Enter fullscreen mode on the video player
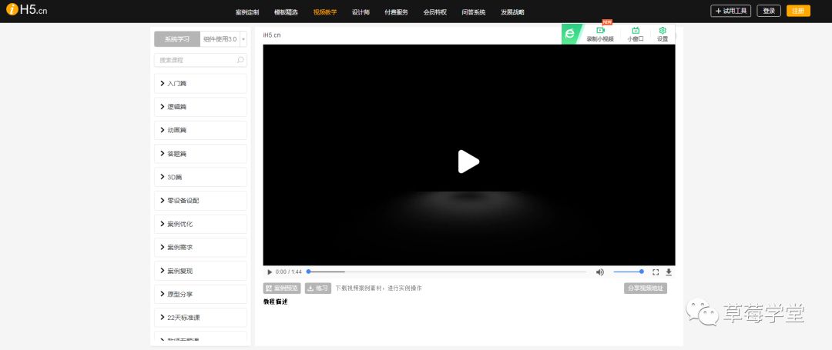 coord(656,272)
